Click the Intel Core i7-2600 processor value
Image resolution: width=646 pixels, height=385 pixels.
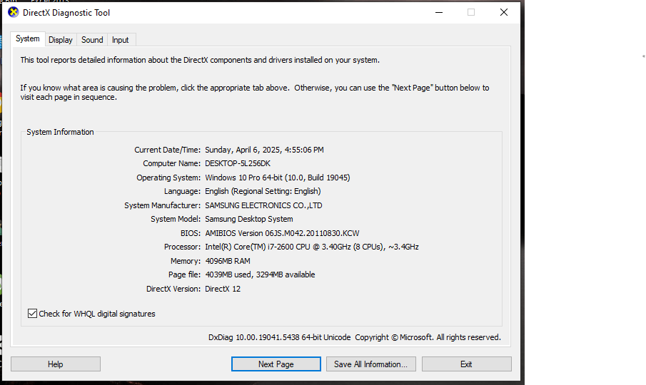(312, 247)
